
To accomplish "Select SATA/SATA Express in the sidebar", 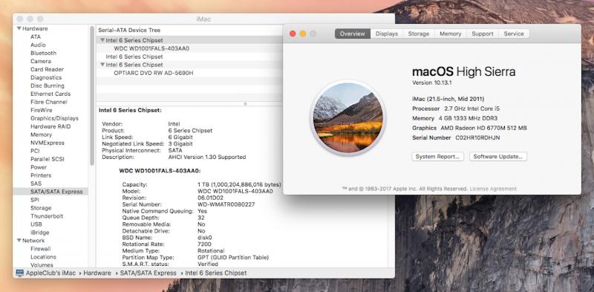I will pos(50,192).
